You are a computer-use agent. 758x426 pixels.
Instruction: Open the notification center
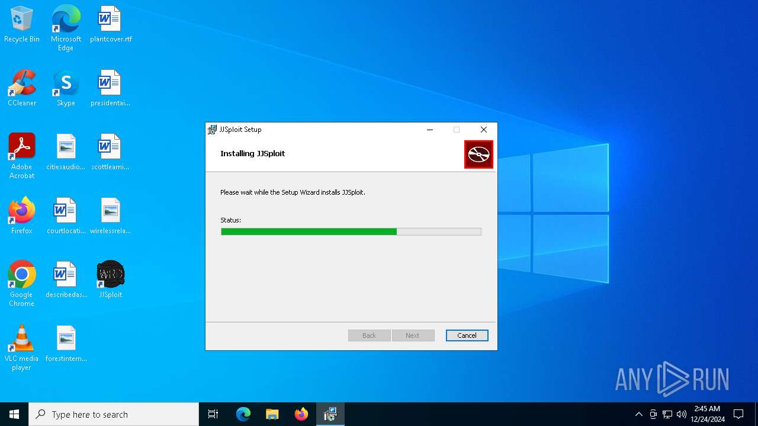738,414
